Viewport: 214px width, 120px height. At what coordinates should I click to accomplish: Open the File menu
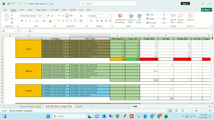tap(5, 10)
